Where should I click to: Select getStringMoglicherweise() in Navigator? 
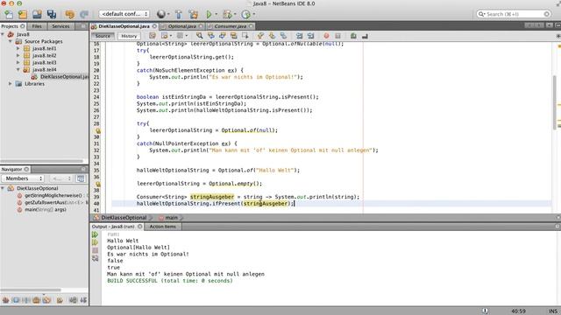(53, 195)
